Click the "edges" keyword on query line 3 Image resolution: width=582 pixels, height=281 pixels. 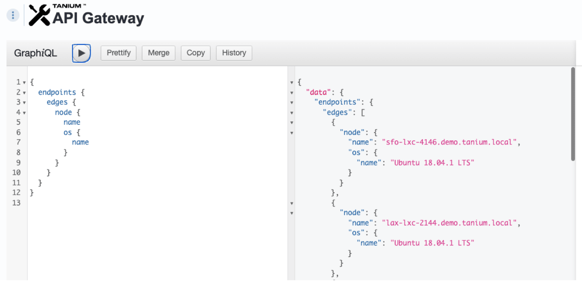tap(57, 102)
